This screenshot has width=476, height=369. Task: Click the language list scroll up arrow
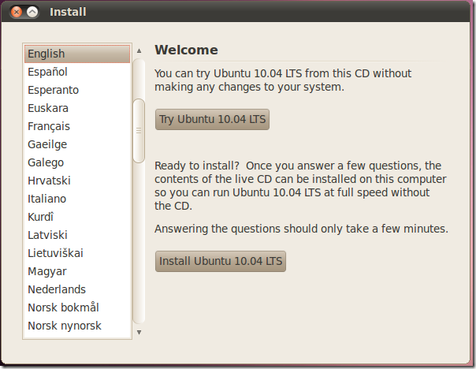pos(139,51)
